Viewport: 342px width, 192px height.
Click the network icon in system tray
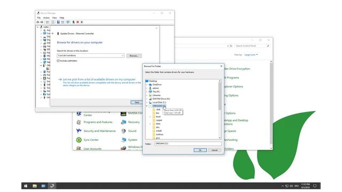287,186
